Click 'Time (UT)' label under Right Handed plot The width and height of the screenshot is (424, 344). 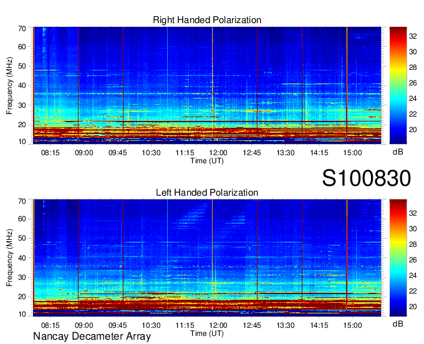point(207,161)
